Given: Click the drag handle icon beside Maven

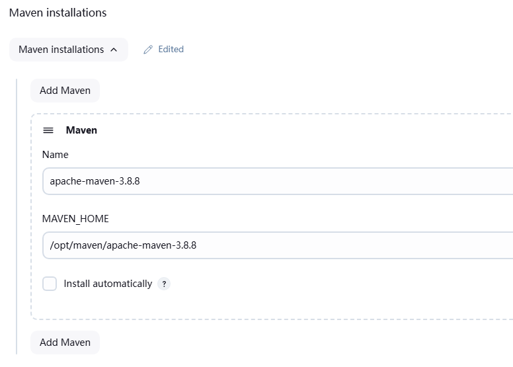Looking at the screenshot, I should (48, 130).
